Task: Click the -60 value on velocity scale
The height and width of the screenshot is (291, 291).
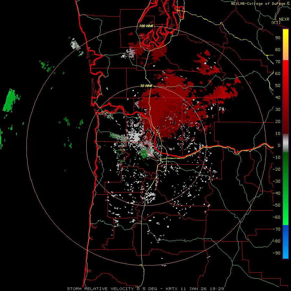Action: [x=276, y=217]
